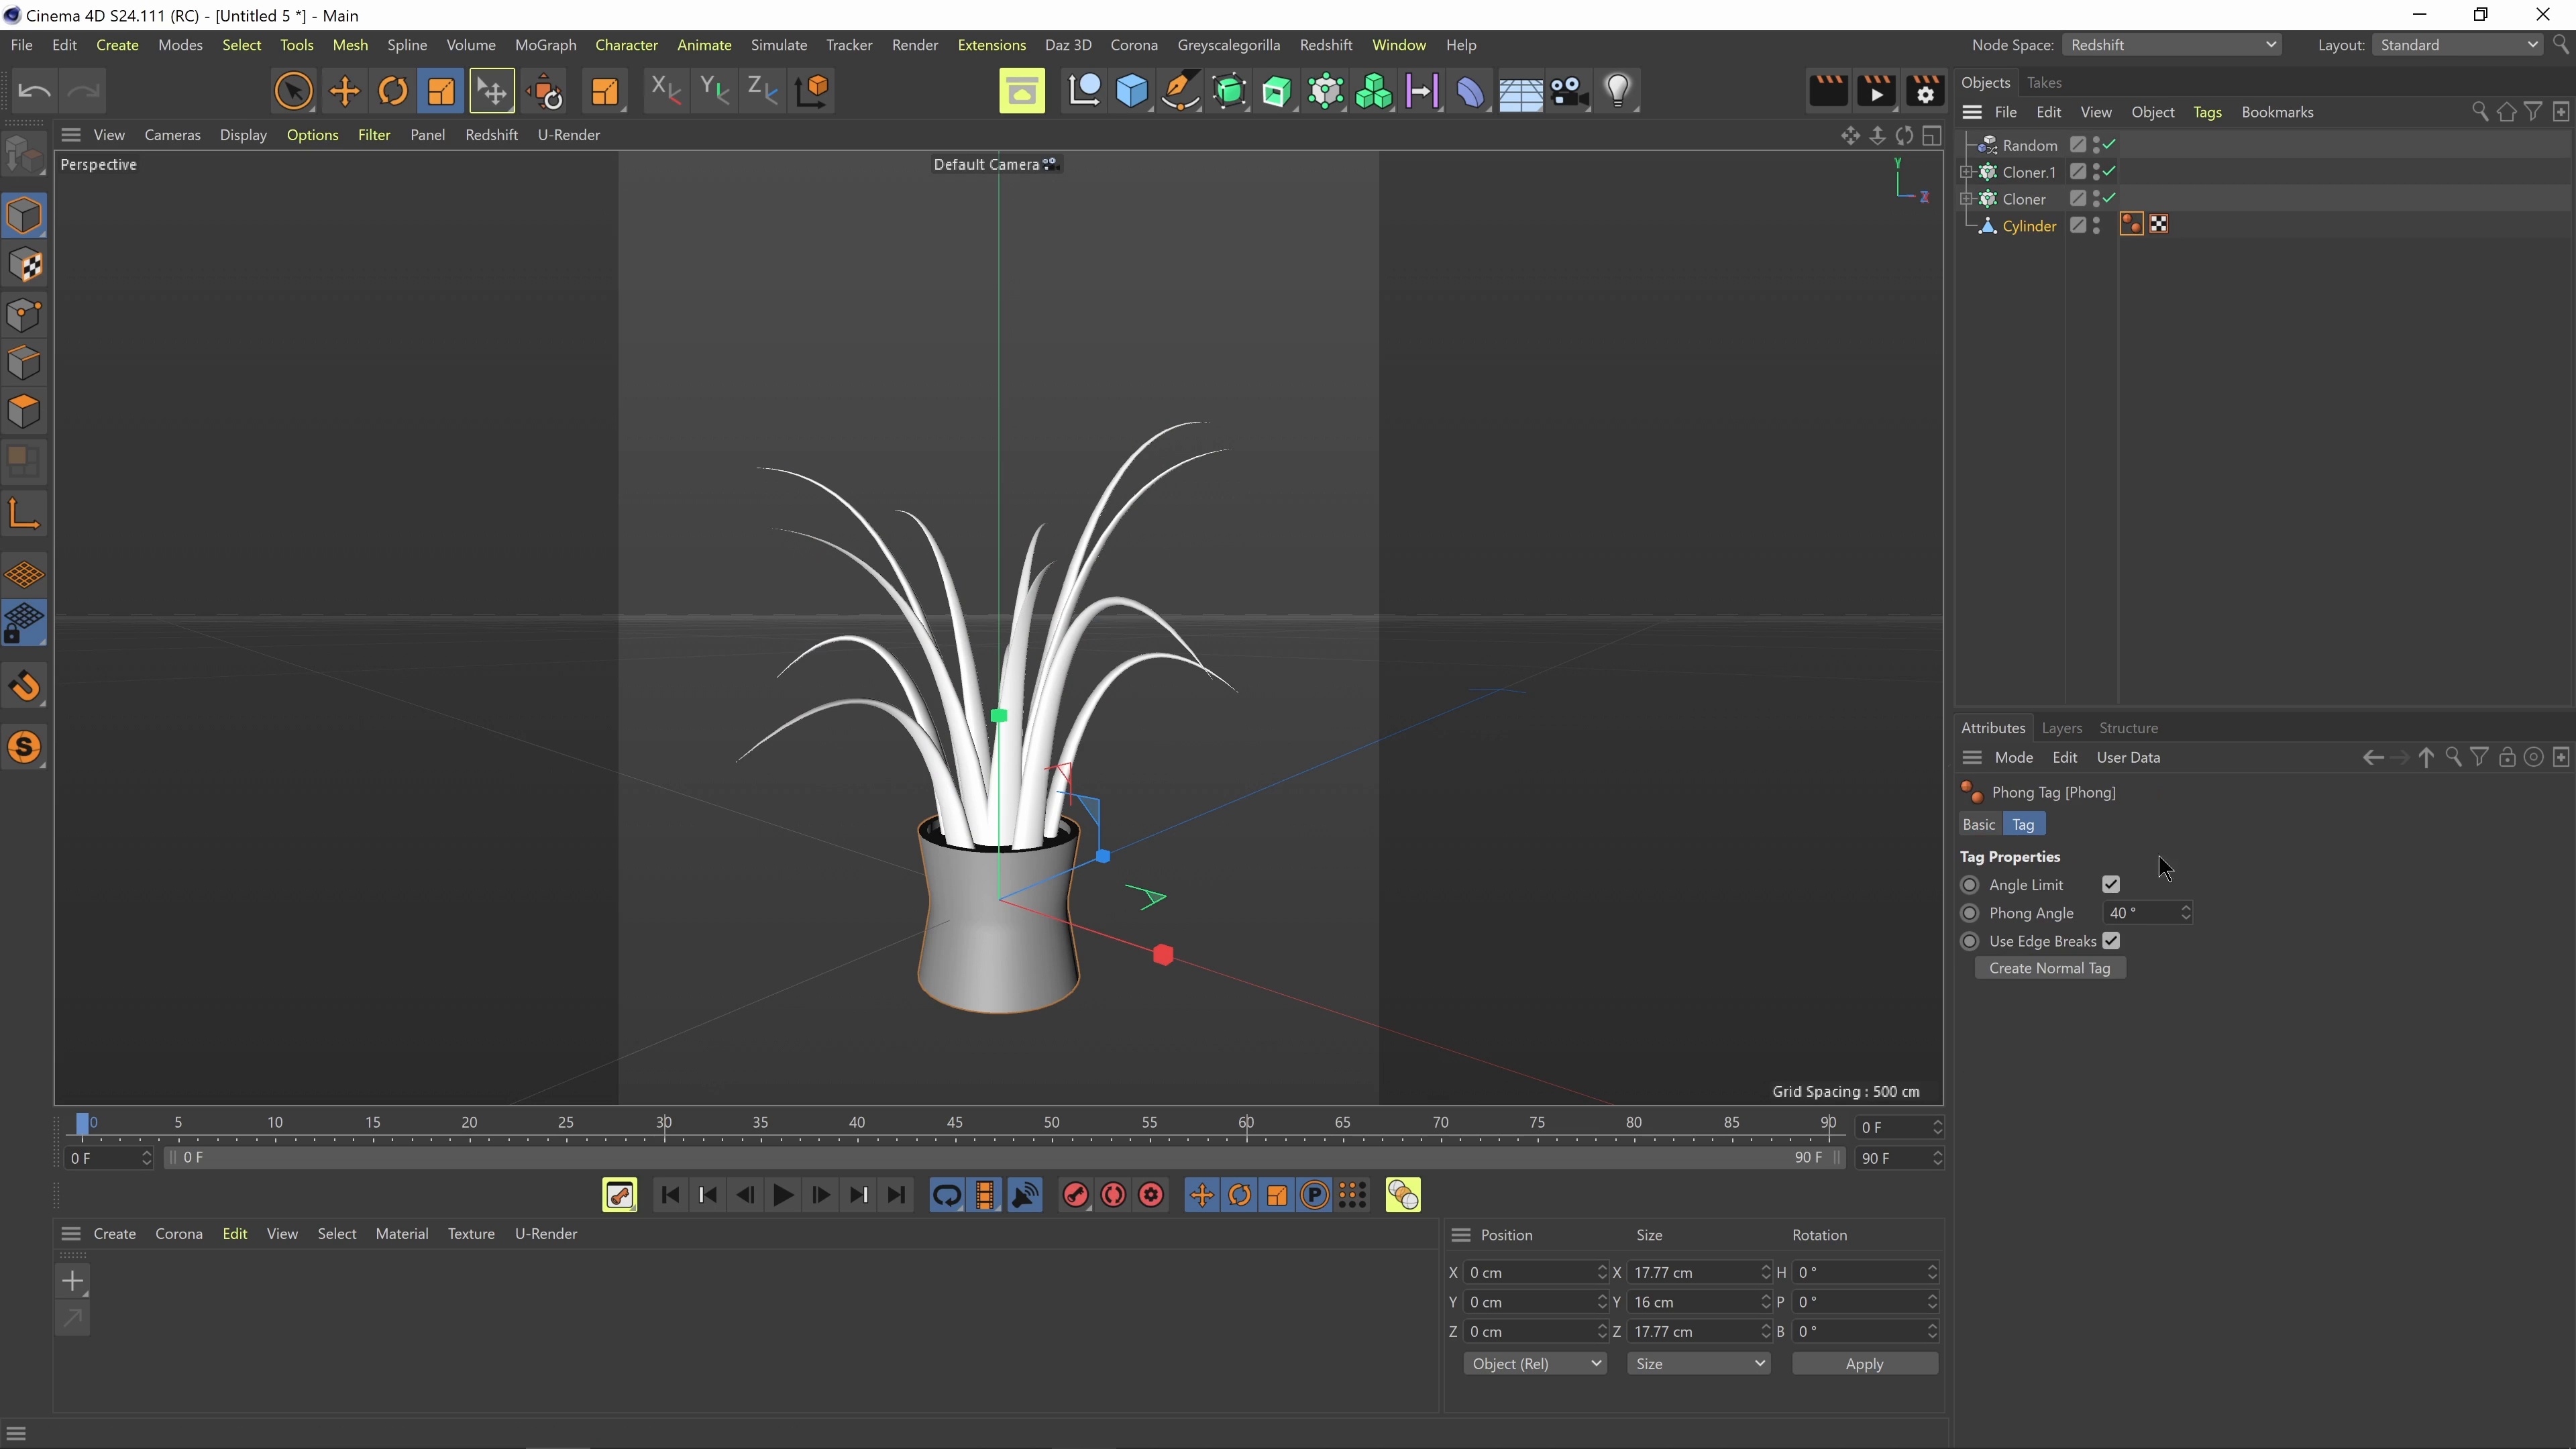The height and width of the screenshot is (1449, 2576).
Task: Add a Camera object icon
Action: pyautogui.click(x=1569, y=91)
